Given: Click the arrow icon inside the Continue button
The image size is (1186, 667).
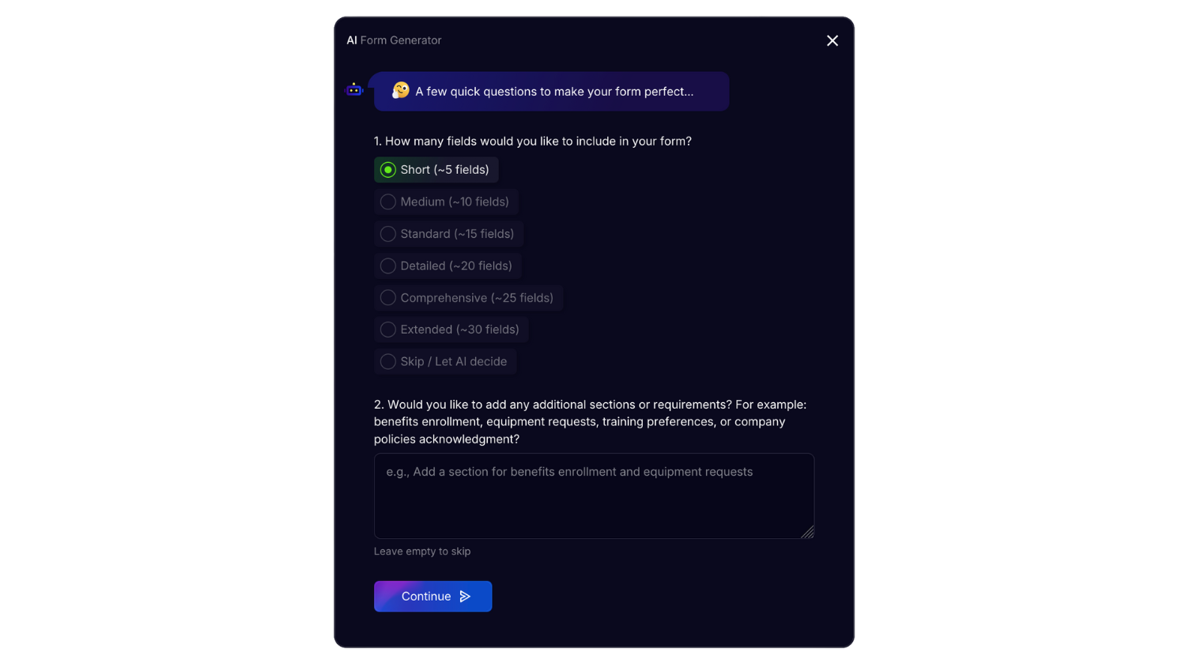Looking at the screenshot, I should click(463, 597).
